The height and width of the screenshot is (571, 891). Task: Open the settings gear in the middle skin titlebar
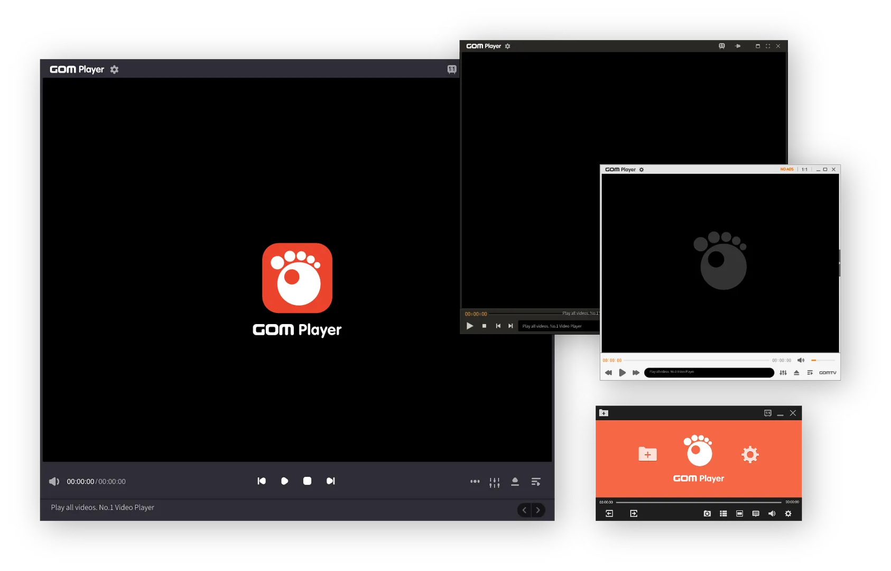(641, 169)
